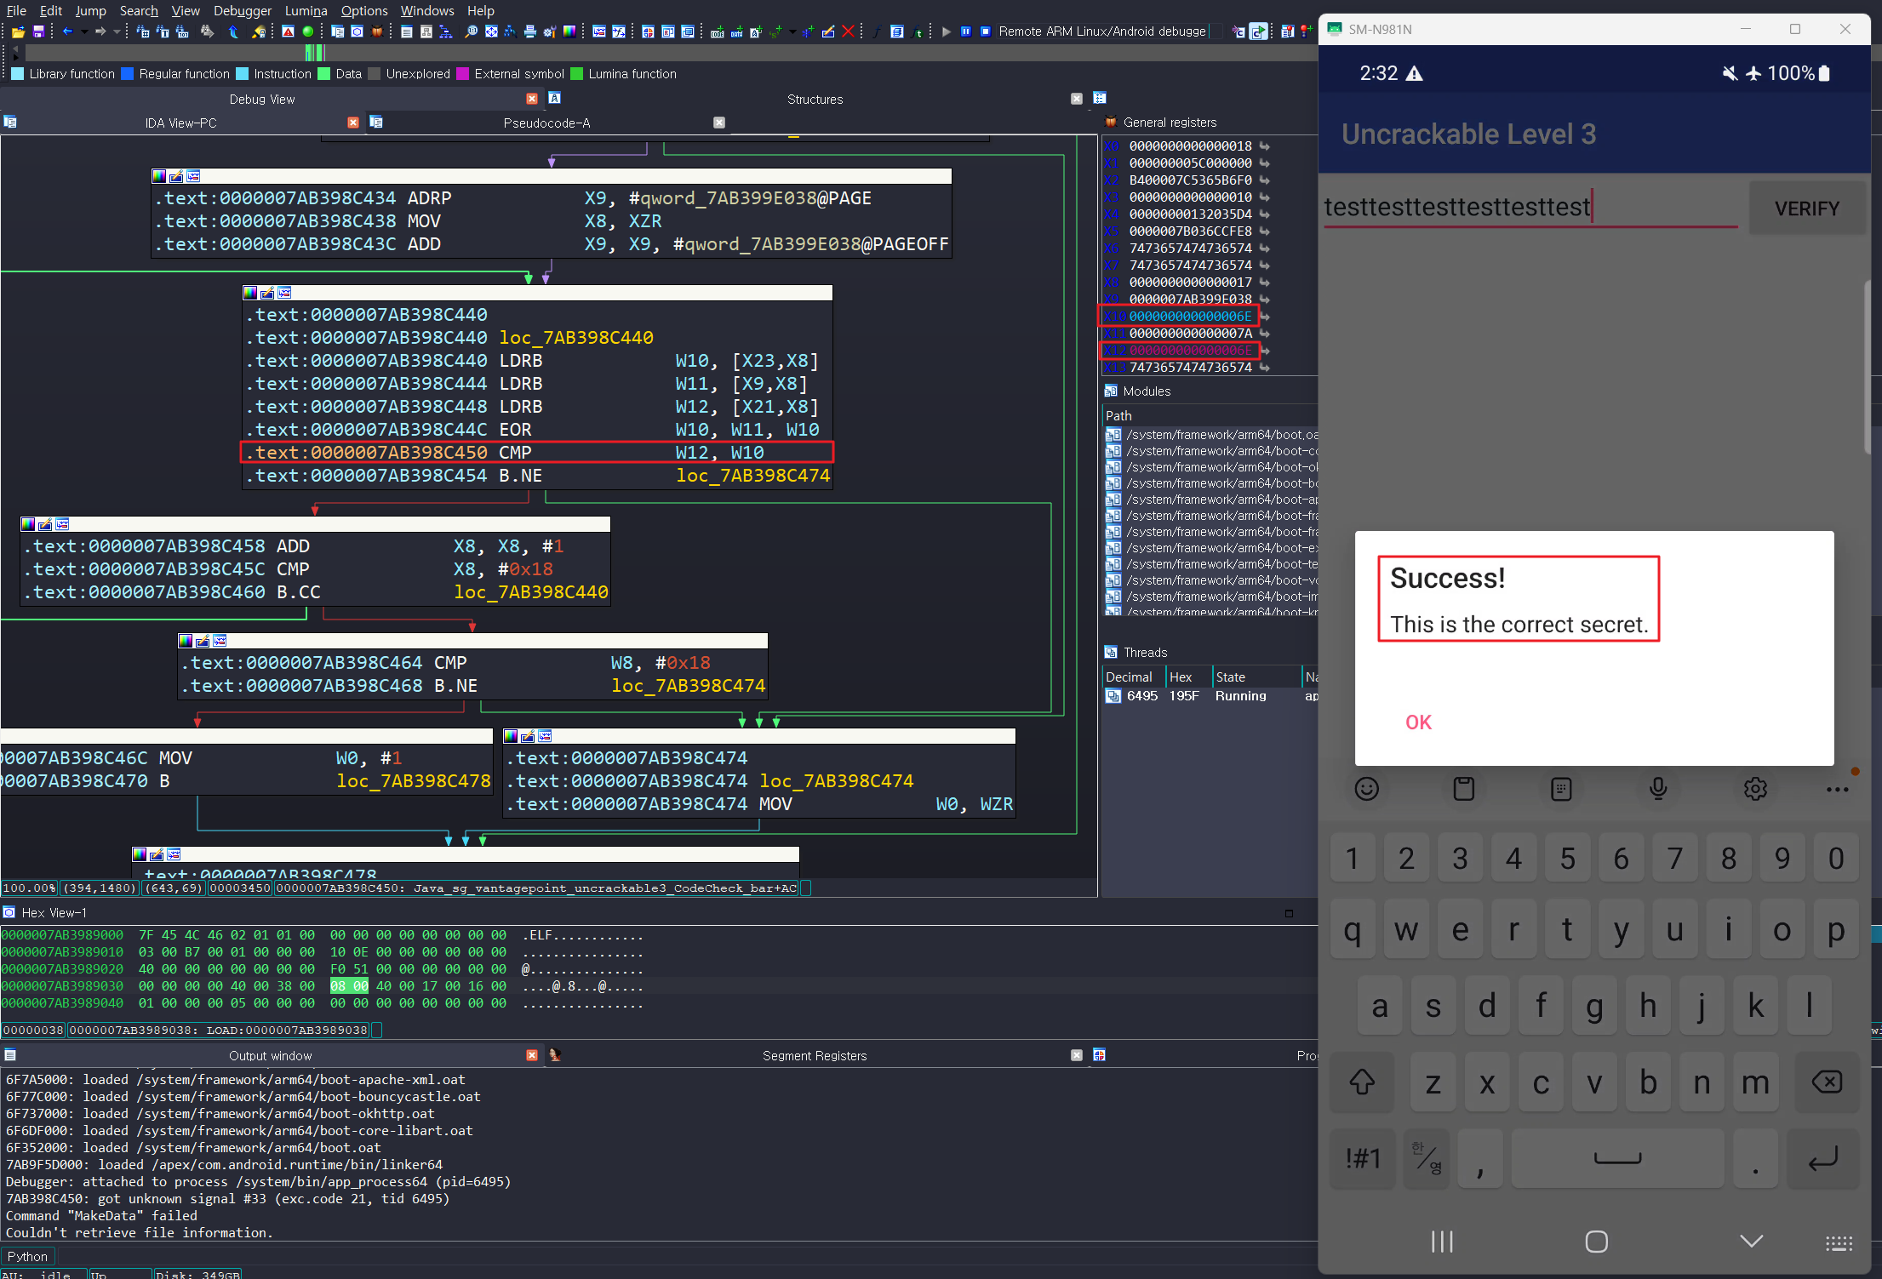This screenshot has width=1882, height=1279.
Task: Click the printer icon in toolbar
Action: coord(529,31)
